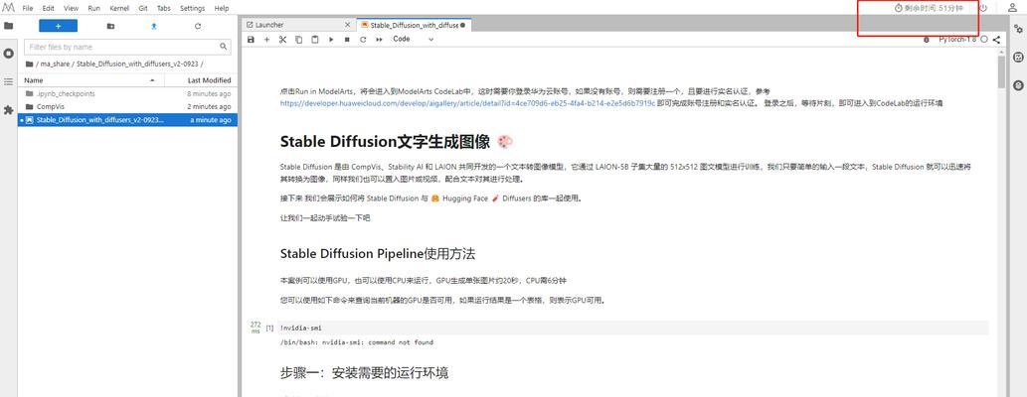This screenshot has width=1027, height=397.
Task: Click the notebook vertical scrollbar thumb
Action: pos(1001,71)
